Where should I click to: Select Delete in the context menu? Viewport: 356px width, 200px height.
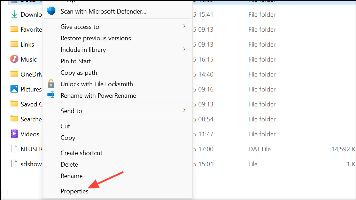tap(69, 165)
